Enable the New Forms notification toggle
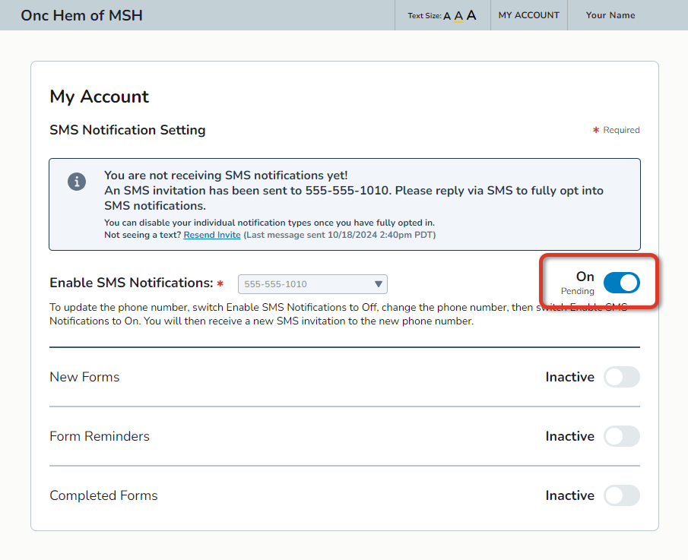688x560 pixels. pyautogui.click(x=621, y=377)
